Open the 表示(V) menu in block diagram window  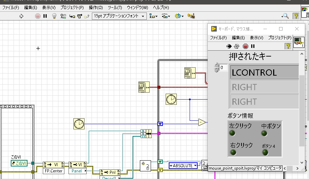coord(49,8)
